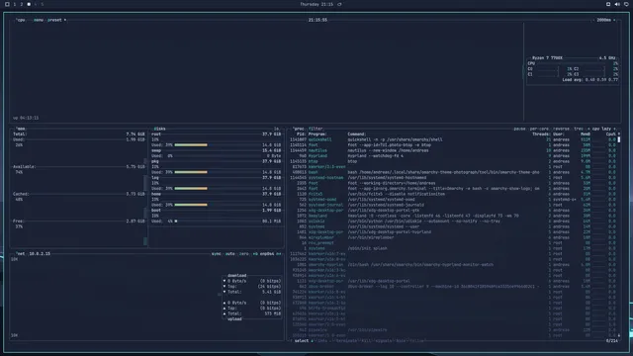Viewport: 633px width, 356px height.
Task: Click the mem box label
Action: [21, 129]
